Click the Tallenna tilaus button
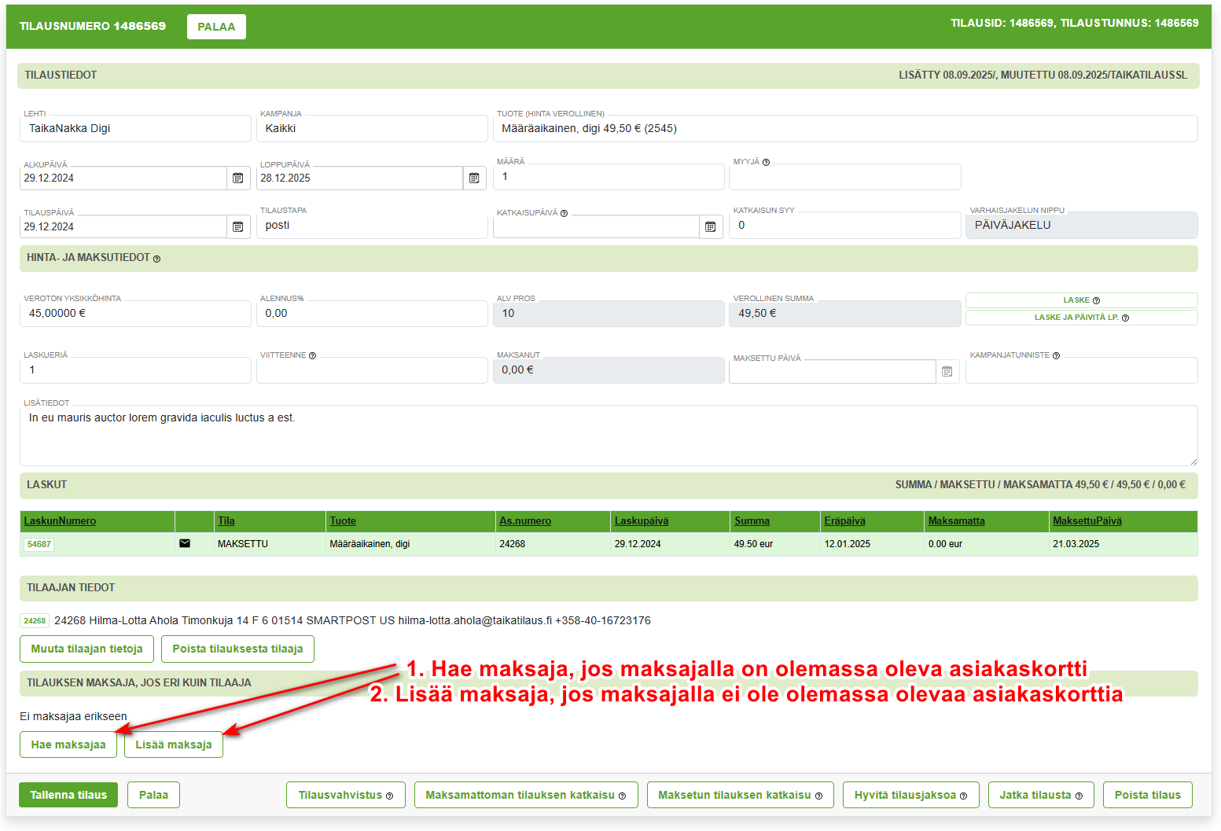 [68, 795]
